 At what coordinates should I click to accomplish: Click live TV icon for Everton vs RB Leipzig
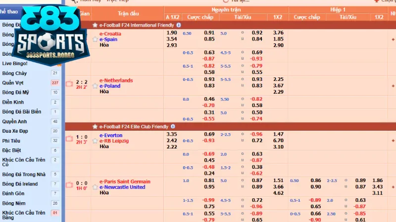point(69,139)
